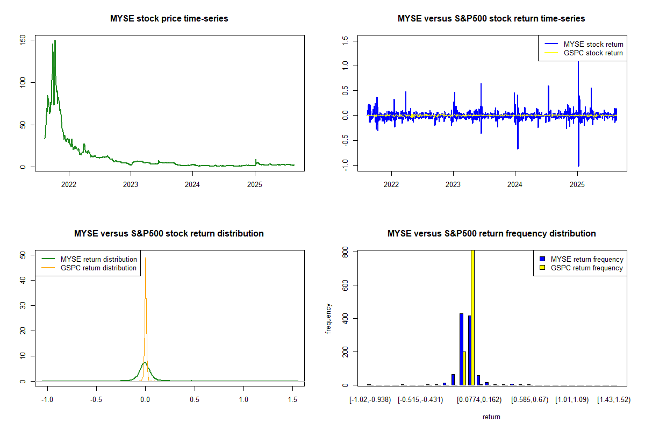
Task: Select the GSPC stock return legend label
Action: click(x=593, y=53)
